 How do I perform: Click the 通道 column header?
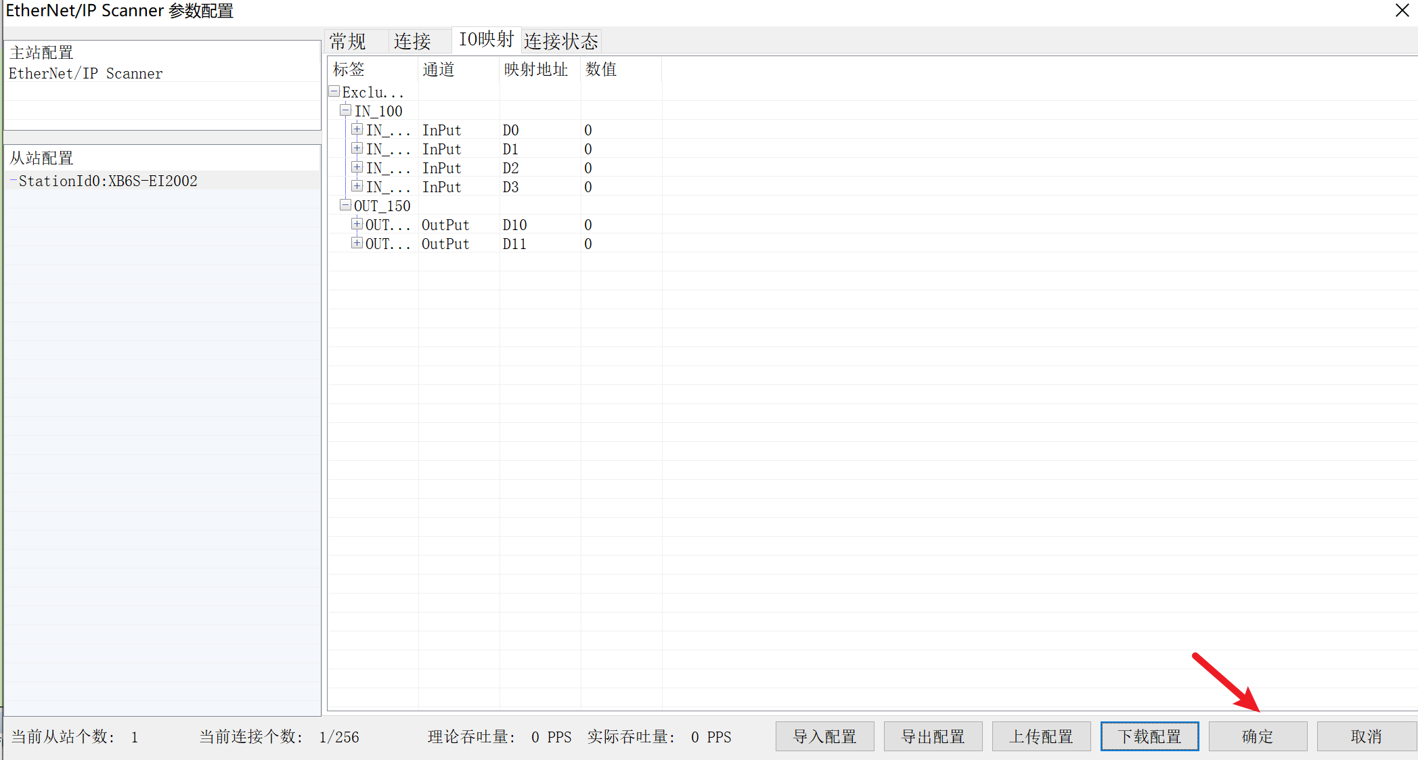(459, 69)
